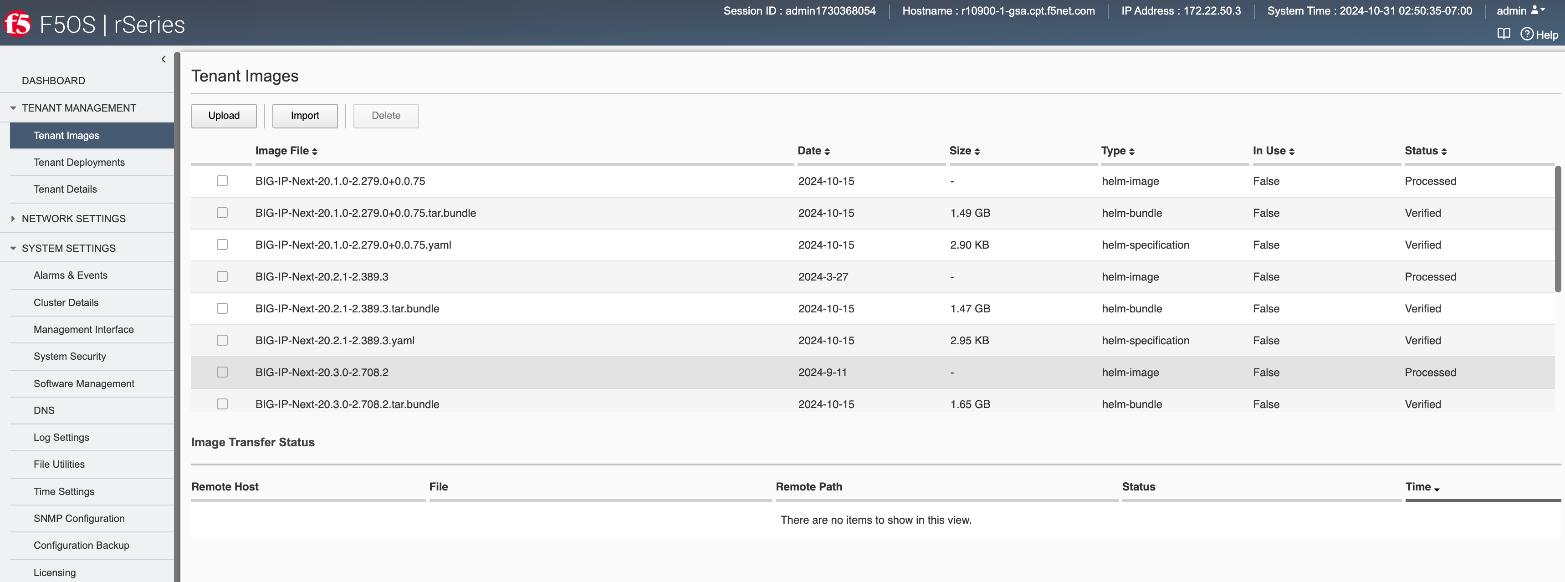Viewport: 1565px width, 582px height.
Task: Click the Session ID admin1730368054 text
Action: point(799,11)
